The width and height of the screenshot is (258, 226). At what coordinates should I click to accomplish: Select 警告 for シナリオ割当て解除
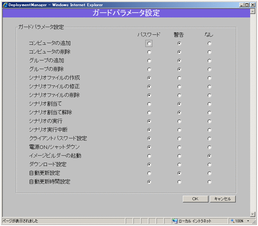179,113
